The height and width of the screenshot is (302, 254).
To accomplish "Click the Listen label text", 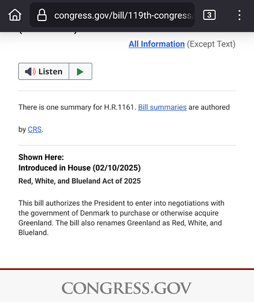I will point(51,71).
